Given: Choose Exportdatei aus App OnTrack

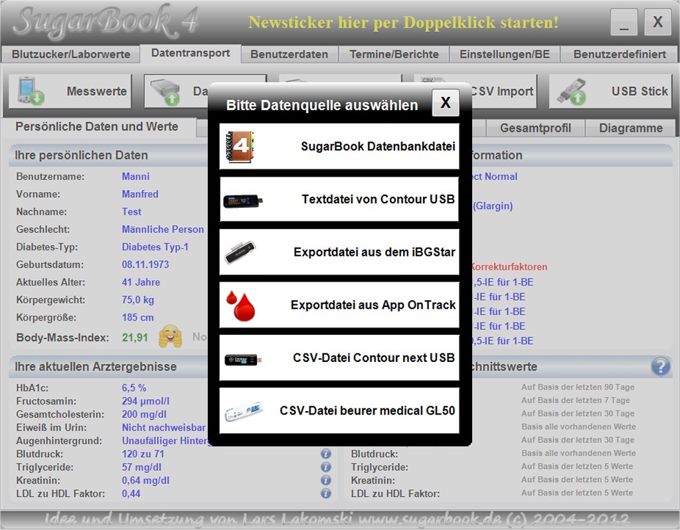Looking at the screenshot, I should pyautogui.click(x=339, y=305).
